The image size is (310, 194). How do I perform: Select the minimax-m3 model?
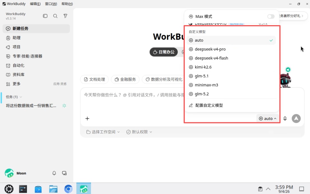tap(231, 85)
